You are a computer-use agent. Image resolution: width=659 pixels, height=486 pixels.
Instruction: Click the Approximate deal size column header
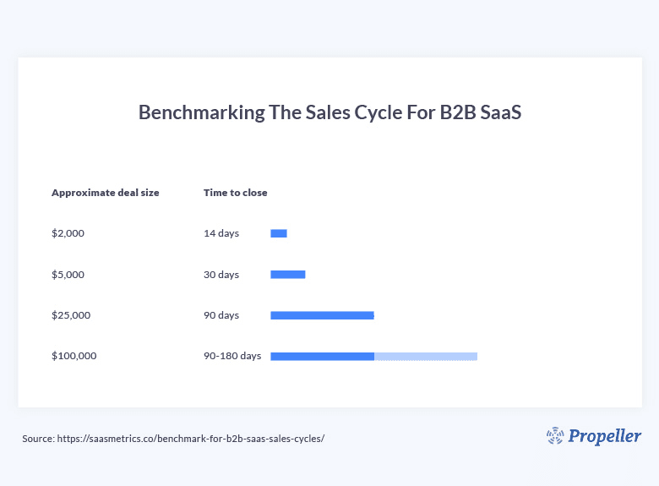105,193
